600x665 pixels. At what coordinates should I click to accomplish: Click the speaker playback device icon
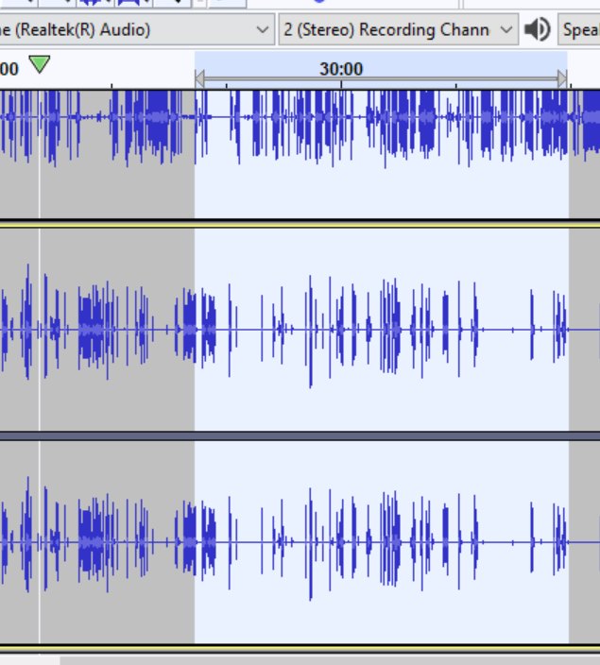(x=538, y=29)
